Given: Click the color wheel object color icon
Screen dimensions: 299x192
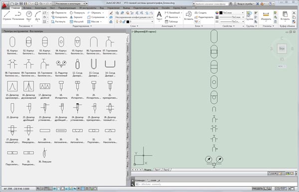Looking at the screenshot, I should (217, 12).
